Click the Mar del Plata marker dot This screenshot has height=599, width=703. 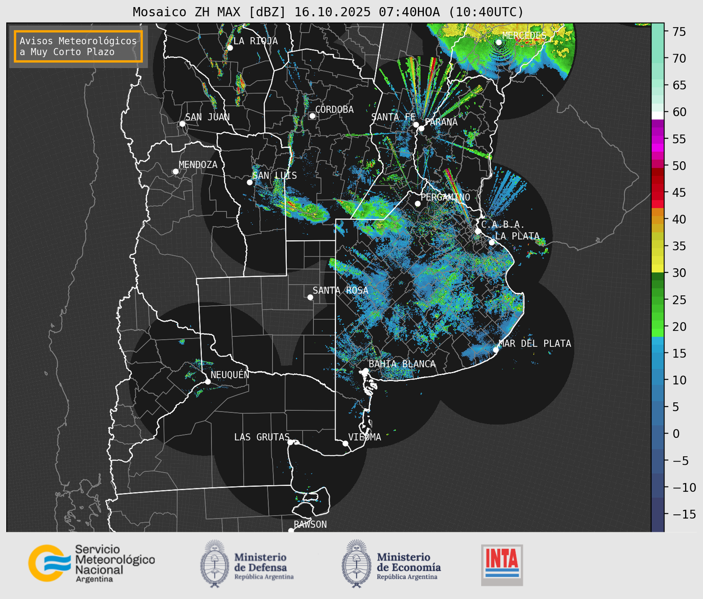(x=496, y=350)
